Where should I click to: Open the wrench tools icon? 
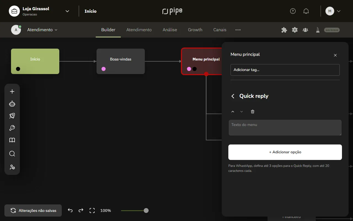[x=12, y=128]
